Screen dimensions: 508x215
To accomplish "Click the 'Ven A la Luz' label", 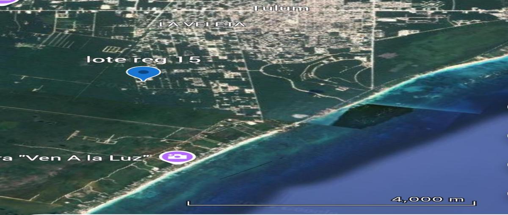I will coord(75,158).
